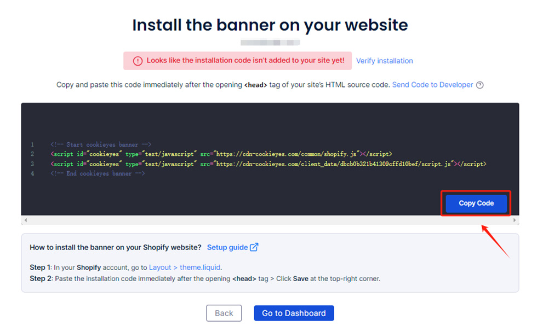The image size is (537, 332).
Task: Click the blurred website domain under heading
Action: pyautogui.click(x=270, y=42)
